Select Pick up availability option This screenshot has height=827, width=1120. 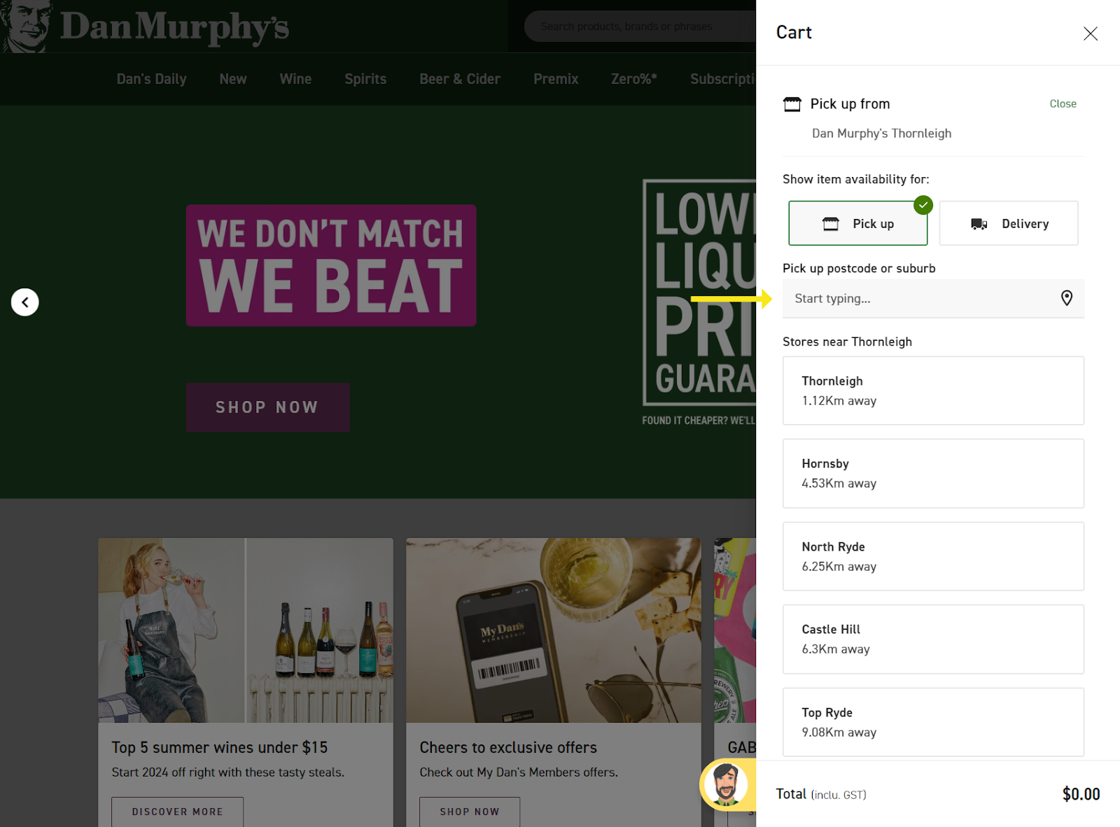[857, 223]
